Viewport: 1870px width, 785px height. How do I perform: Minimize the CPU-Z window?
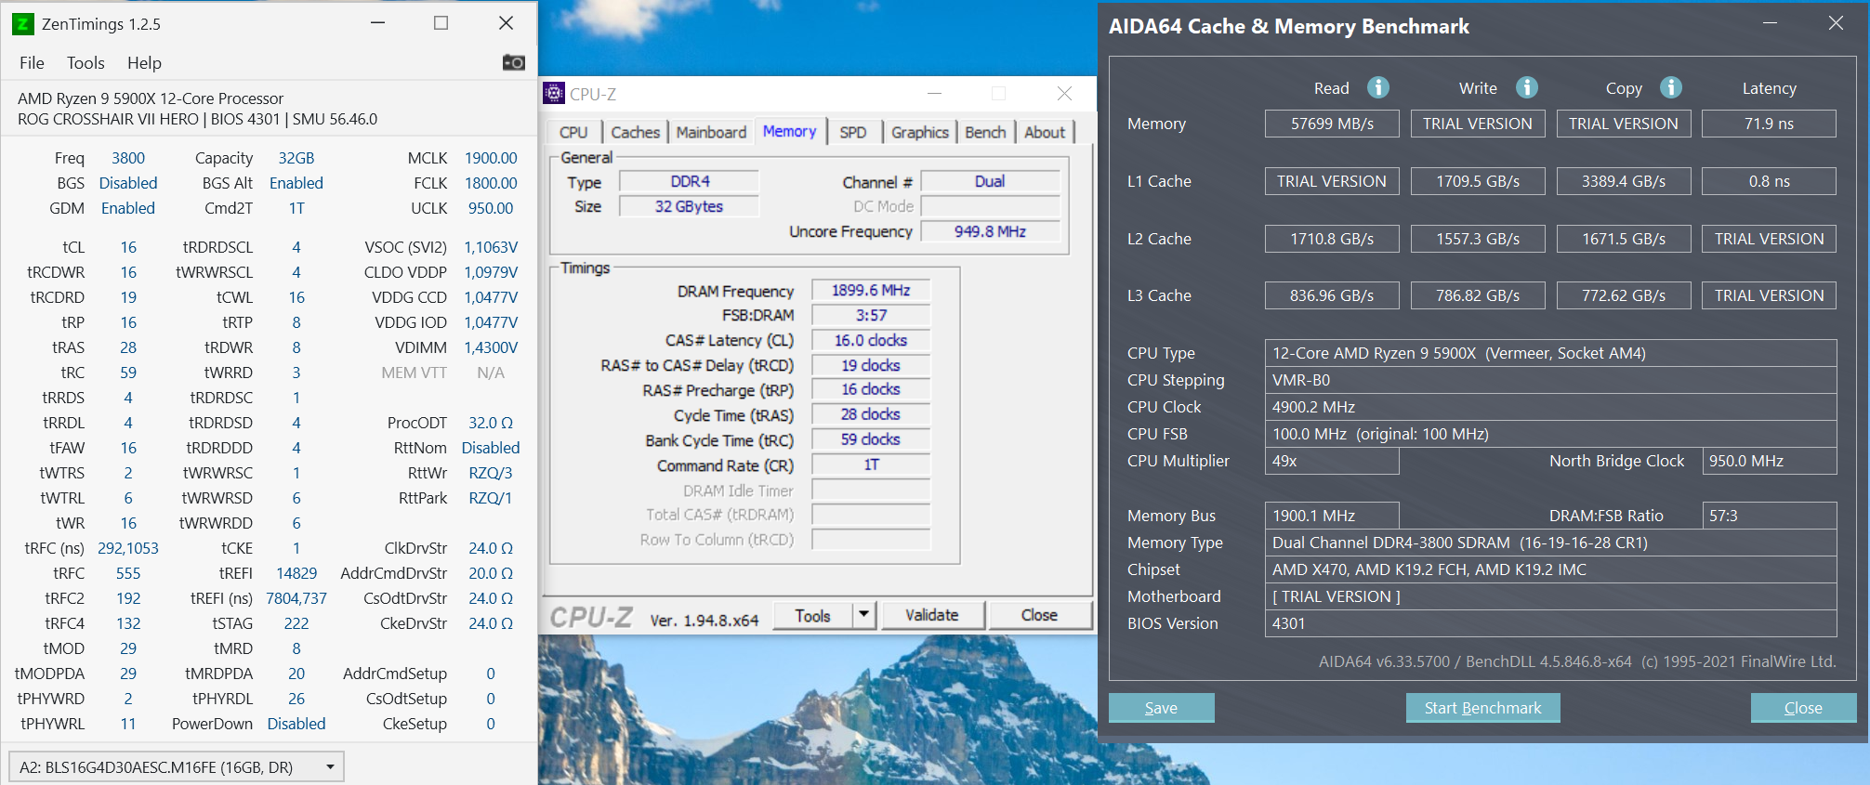934,93
